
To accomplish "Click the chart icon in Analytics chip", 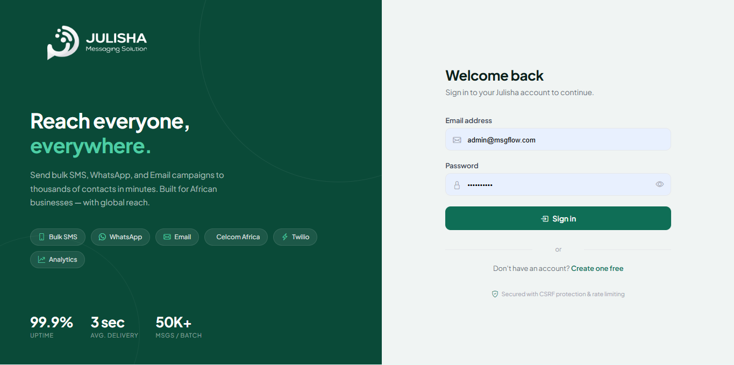I will tap(41, 260).
